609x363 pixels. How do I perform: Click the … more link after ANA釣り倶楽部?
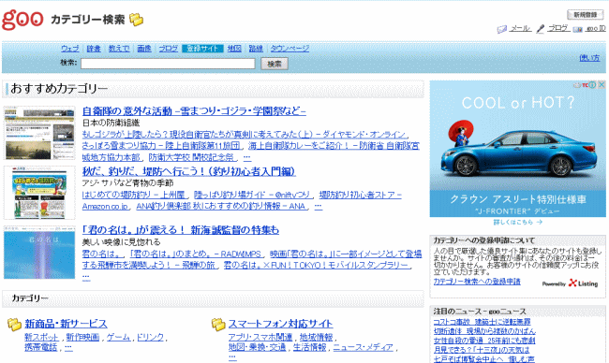tap(319, 207)
